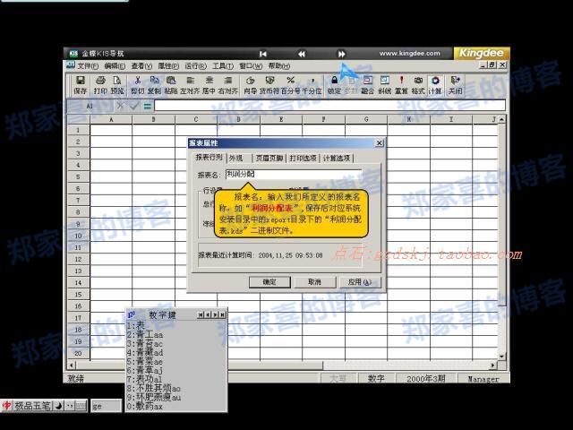This screenshot has height=430, width=573.
Task: Click the 粘贴 (Paste) toolbar icon
Action: tap(171, 85)
